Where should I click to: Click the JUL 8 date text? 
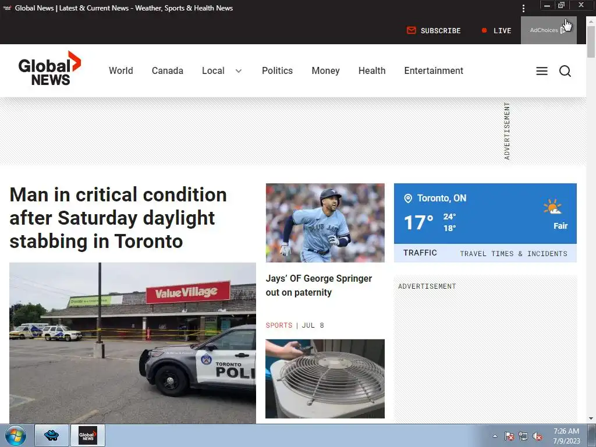pos(313,325)
